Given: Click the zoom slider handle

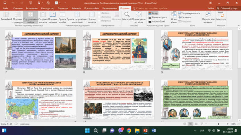Looking at the screenshot, I should [218, 124].
